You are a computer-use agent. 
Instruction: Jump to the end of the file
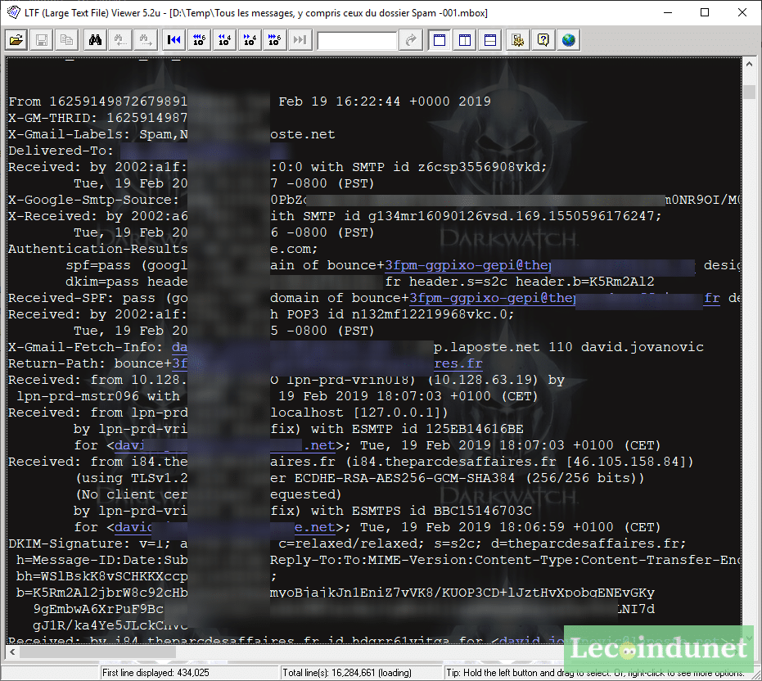coord(300,40)
